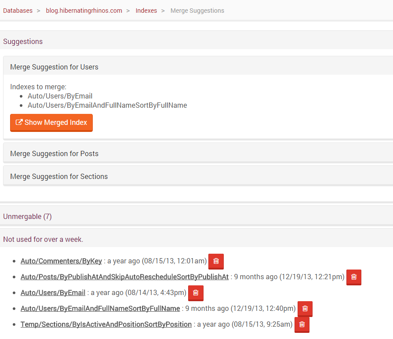
Task: Delete the Auto/Commenters/ByKey index
Action: (x=216, y=261)
